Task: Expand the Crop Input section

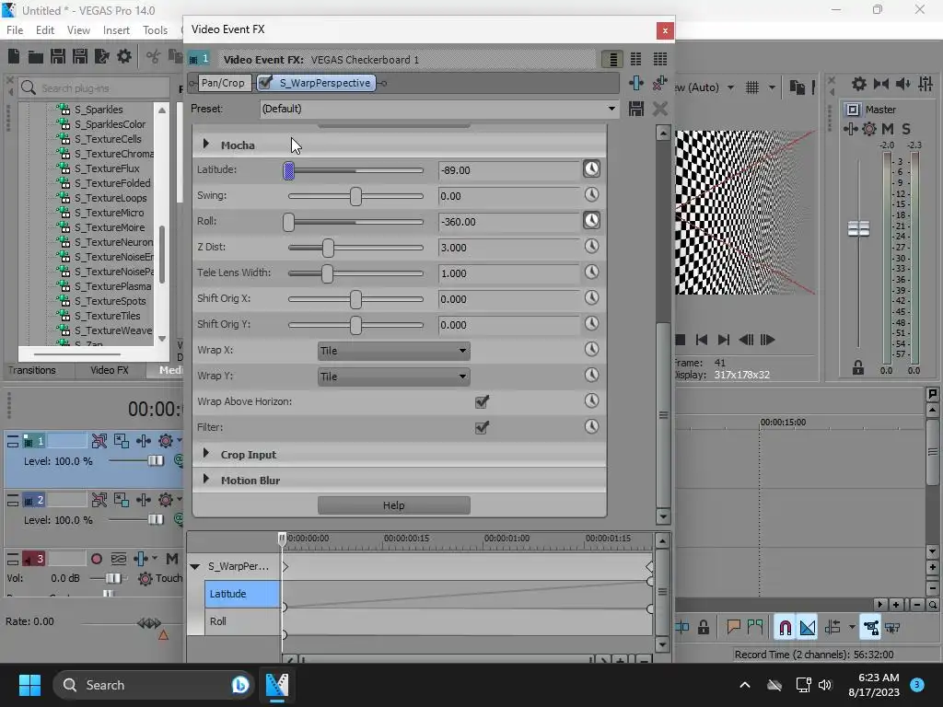Action: (206, 454)
